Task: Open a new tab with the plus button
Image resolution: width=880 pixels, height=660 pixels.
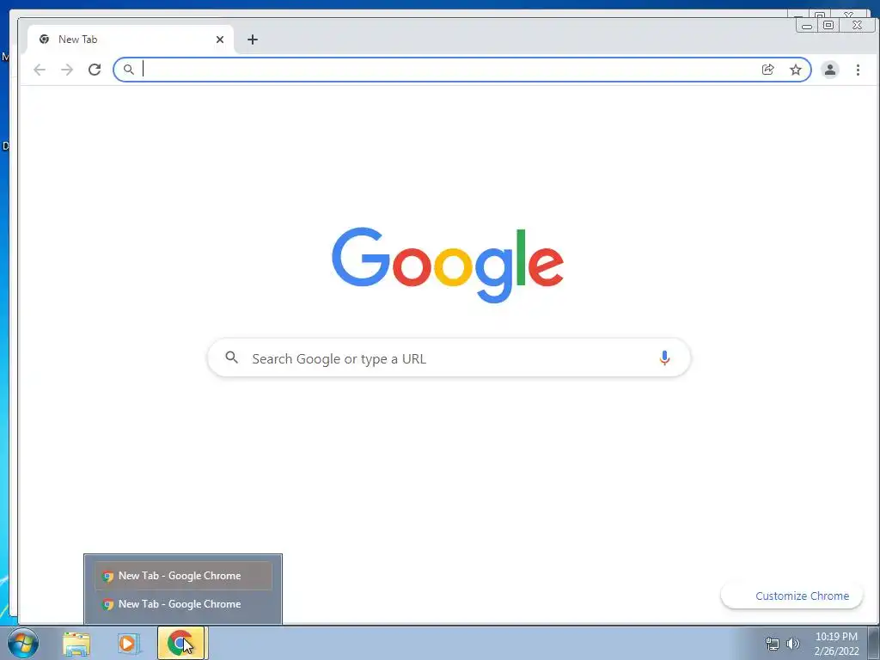Action: [253, 40]
